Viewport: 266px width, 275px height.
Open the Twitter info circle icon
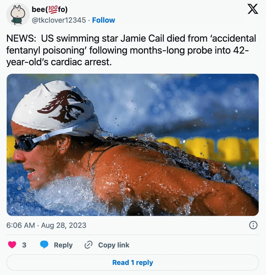coord(253,225)
